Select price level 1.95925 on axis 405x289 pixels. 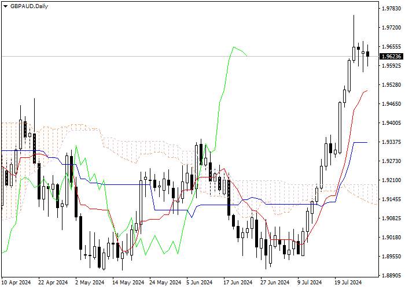click(391, 65)
